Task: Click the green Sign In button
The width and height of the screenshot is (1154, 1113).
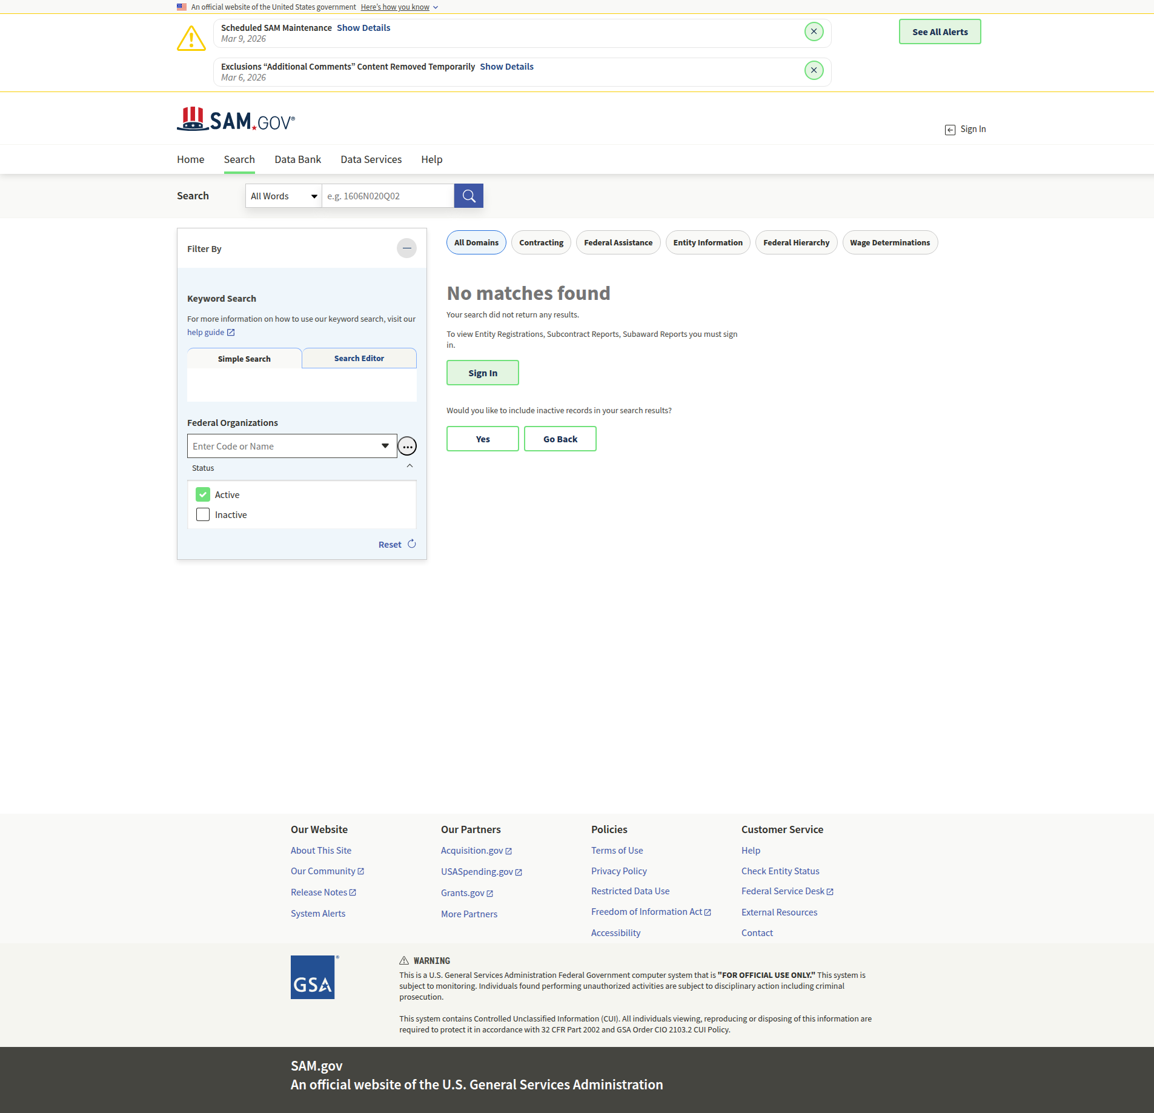Action: pyautogui.click(x=482, y=373)
